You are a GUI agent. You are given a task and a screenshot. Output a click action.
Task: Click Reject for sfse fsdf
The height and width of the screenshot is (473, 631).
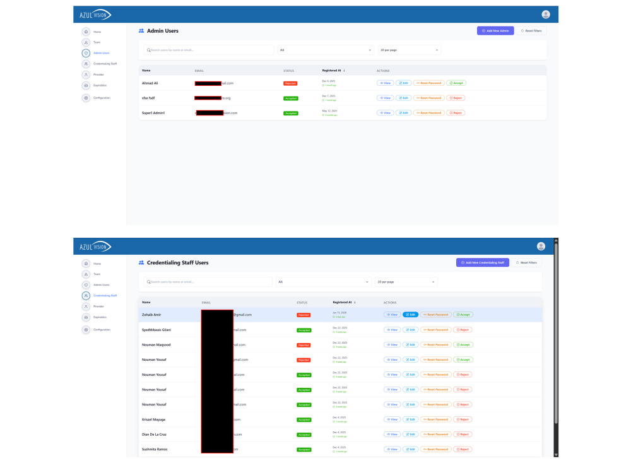pyautogui.click(x=456, y=98)
